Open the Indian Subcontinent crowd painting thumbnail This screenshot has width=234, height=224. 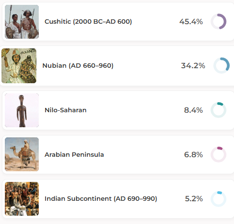[22, 199]
